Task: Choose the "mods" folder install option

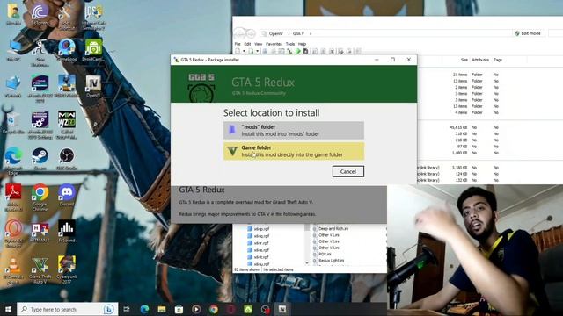Action: 293,130
